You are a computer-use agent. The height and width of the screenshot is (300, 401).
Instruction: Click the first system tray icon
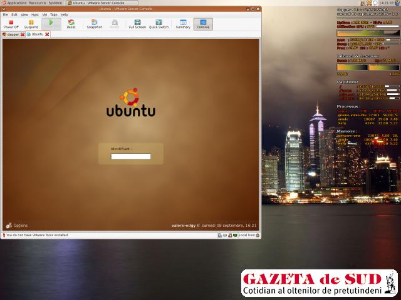click(363, 3)
